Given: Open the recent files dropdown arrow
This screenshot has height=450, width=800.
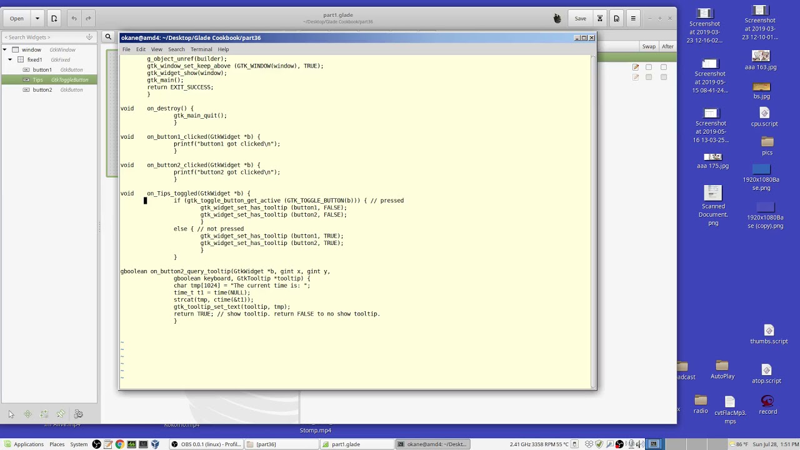Looking at the screenshot, I should (37, 18).
